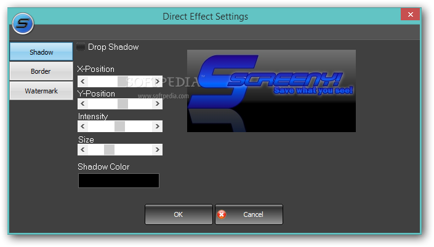Click the Shadow Color label
Viewport: 434px width, 247px height.
click(103, 167)
